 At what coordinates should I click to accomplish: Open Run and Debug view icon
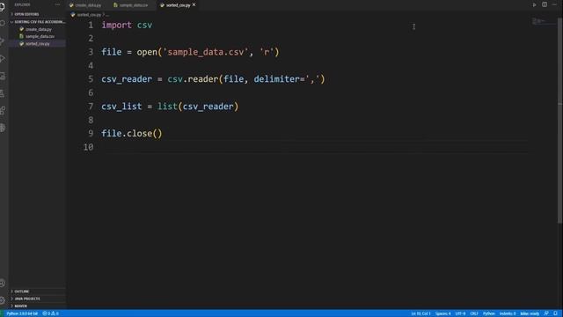click(2, 59)
